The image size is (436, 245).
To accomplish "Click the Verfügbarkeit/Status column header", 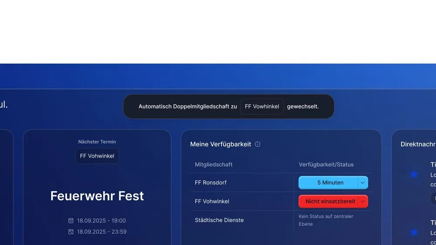I will pyautogui.click(x=326, y=164).
